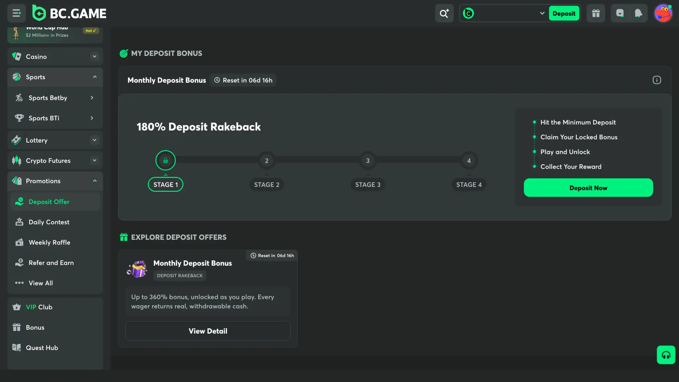The height and width of the screenshot is (382, 679).
Task: Open the VIP Club page
Action: [55, 307]
